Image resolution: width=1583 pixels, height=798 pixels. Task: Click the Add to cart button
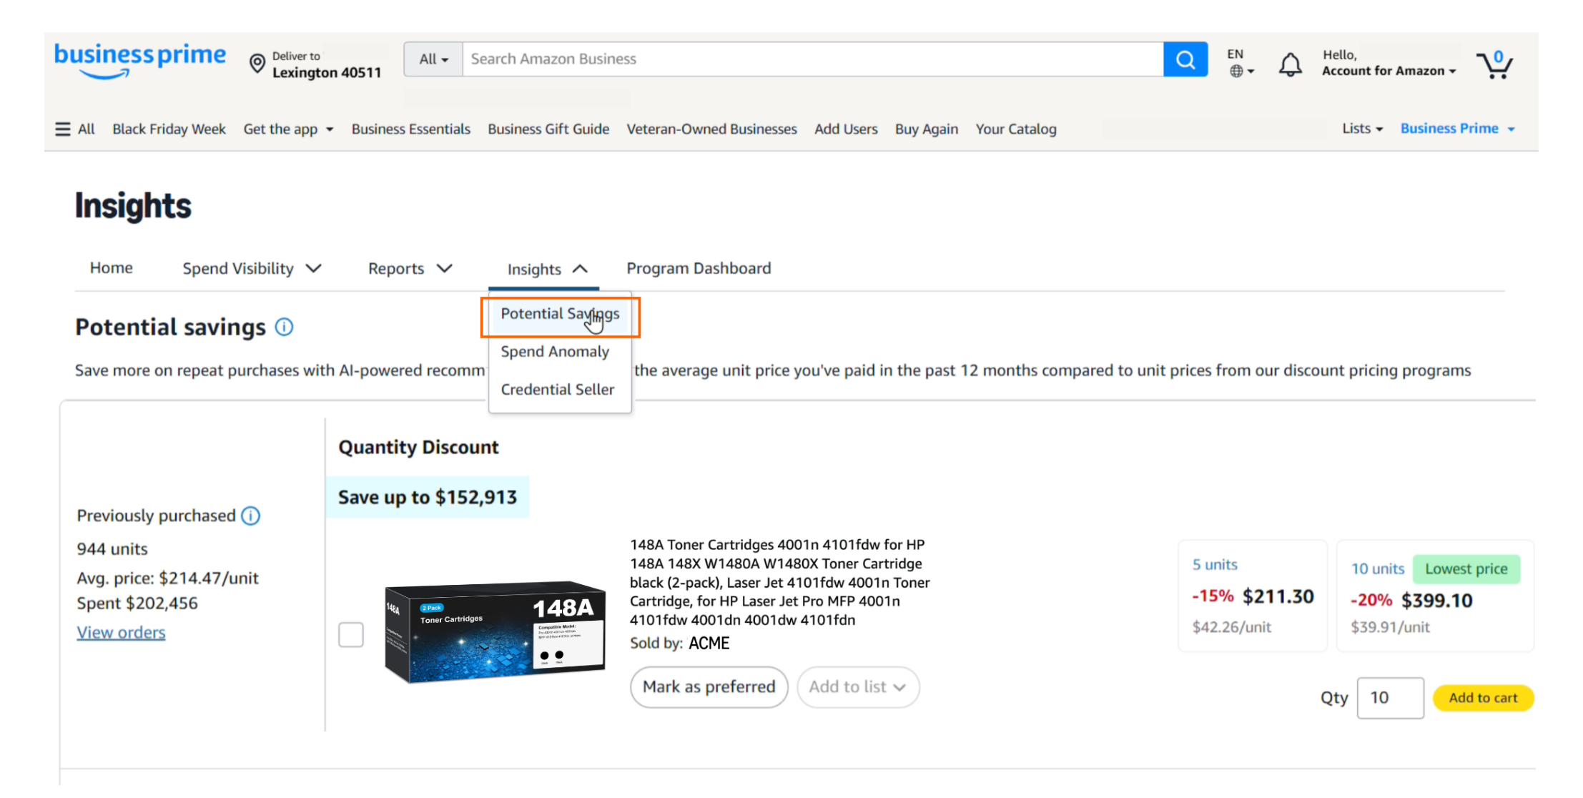coord(1483,698)
